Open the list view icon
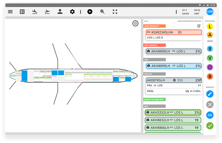Screen dimensions: 222x143 22,12
